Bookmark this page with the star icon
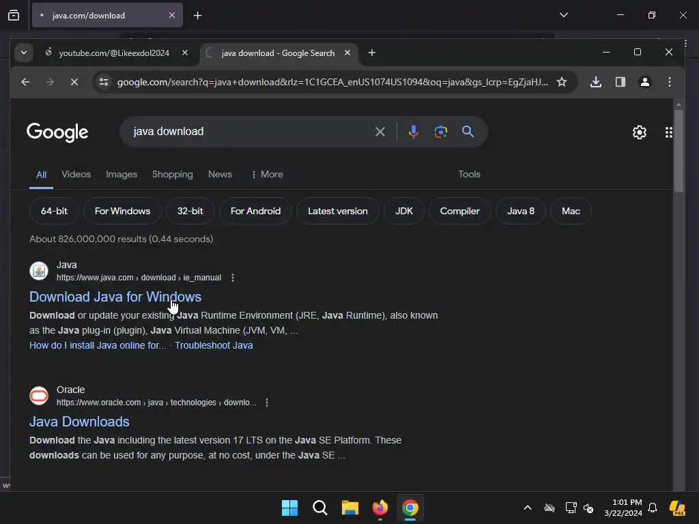The height and width of the screenshot is (524, 699). [562, 82]
